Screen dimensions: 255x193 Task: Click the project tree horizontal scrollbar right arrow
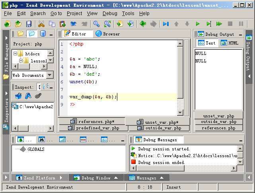(x=44, y=66)
